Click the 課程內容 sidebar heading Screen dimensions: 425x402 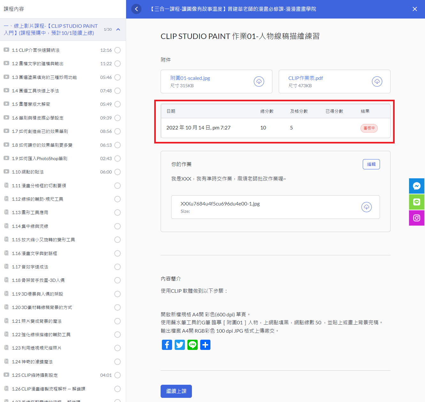14,9
